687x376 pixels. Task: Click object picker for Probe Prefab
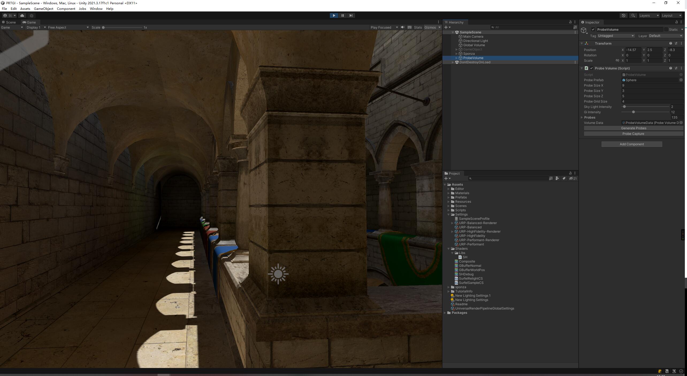pos(681,80)
